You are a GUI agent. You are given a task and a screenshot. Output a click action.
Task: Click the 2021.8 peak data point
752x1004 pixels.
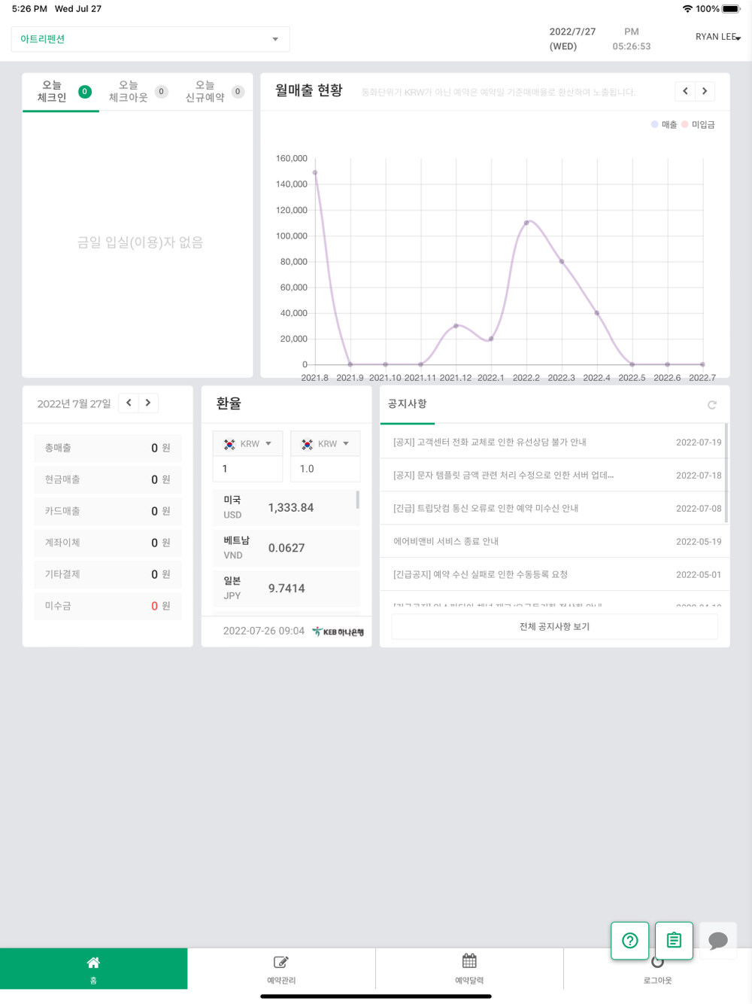click(314, 172)
